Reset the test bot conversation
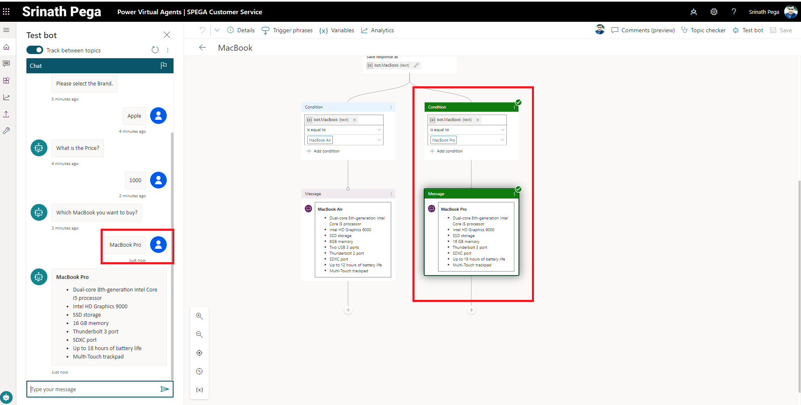 155,50
